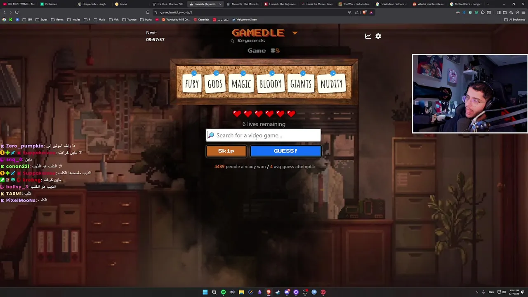Open Brave VPN shield icon
Screen dimensions: 528x297
pyautogui.click(x=517, y=12)
